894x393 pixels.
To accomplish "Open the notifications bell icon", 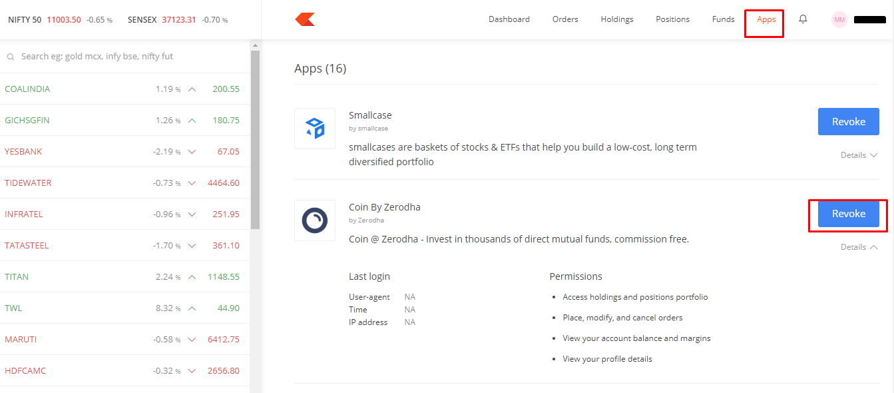I will [x=803, y=19].
